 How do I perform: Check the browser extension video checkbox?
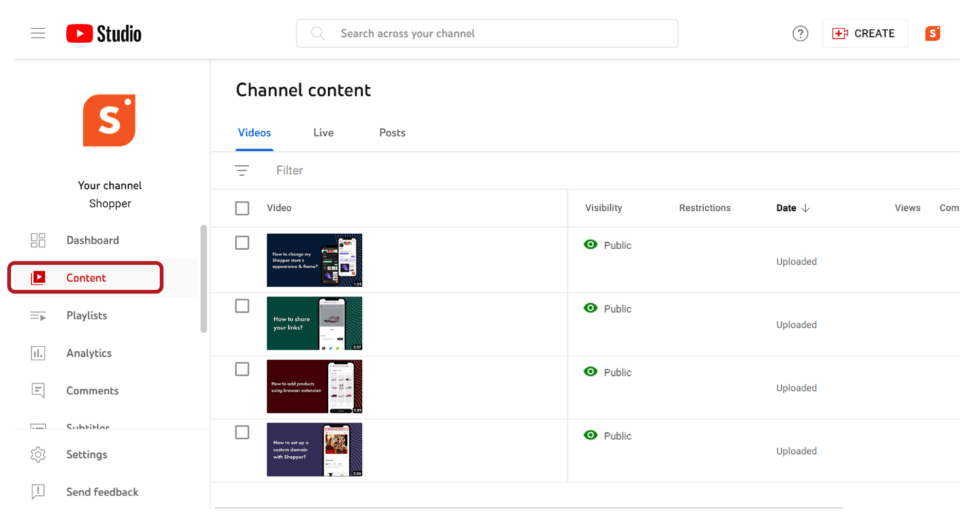point(242,369)
